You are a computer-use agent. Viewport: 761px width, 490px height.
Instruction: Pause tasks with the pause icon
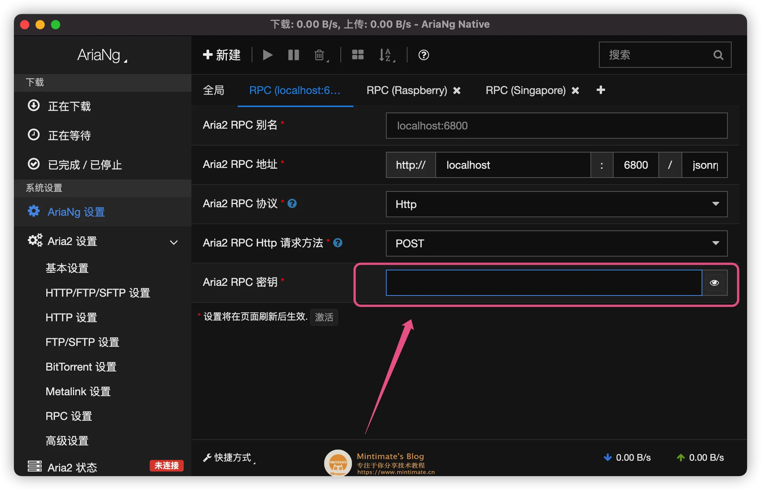coord(294,55)
